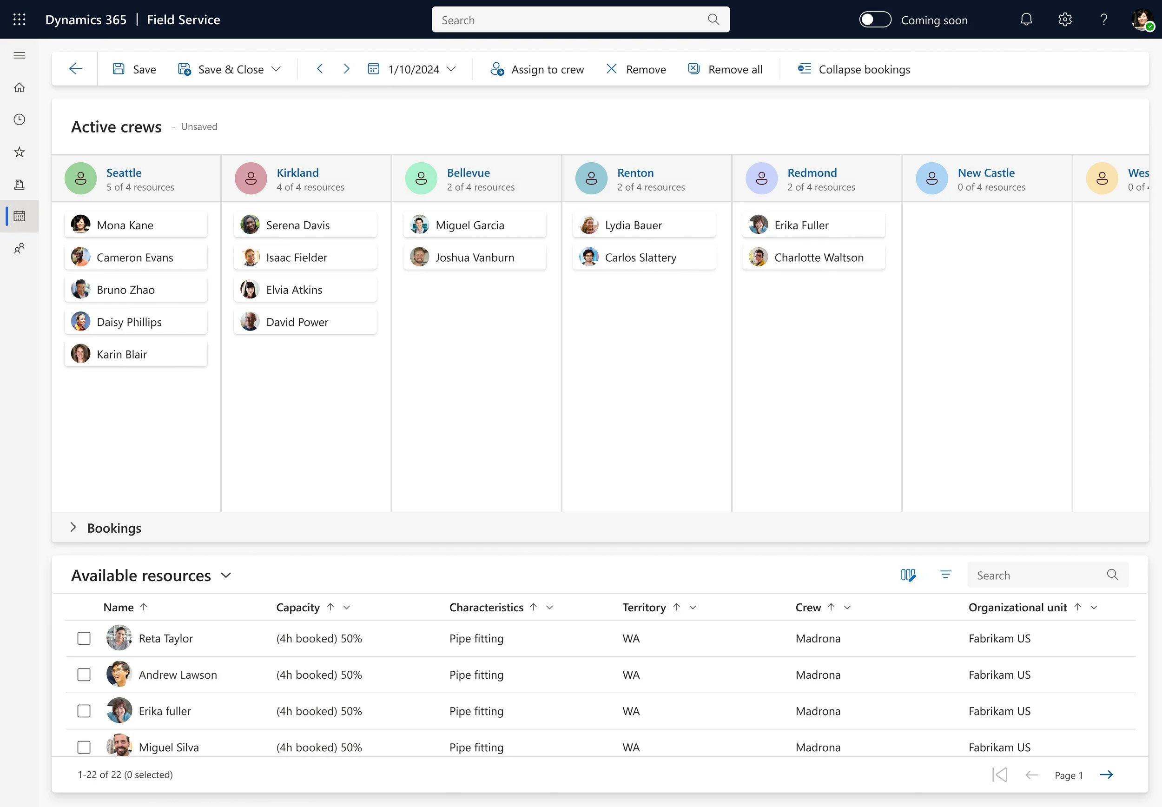Screen dimensions: 1162x807
Task: Select the schedule calendar sidebar icon
Action: (x=19, y=217)
